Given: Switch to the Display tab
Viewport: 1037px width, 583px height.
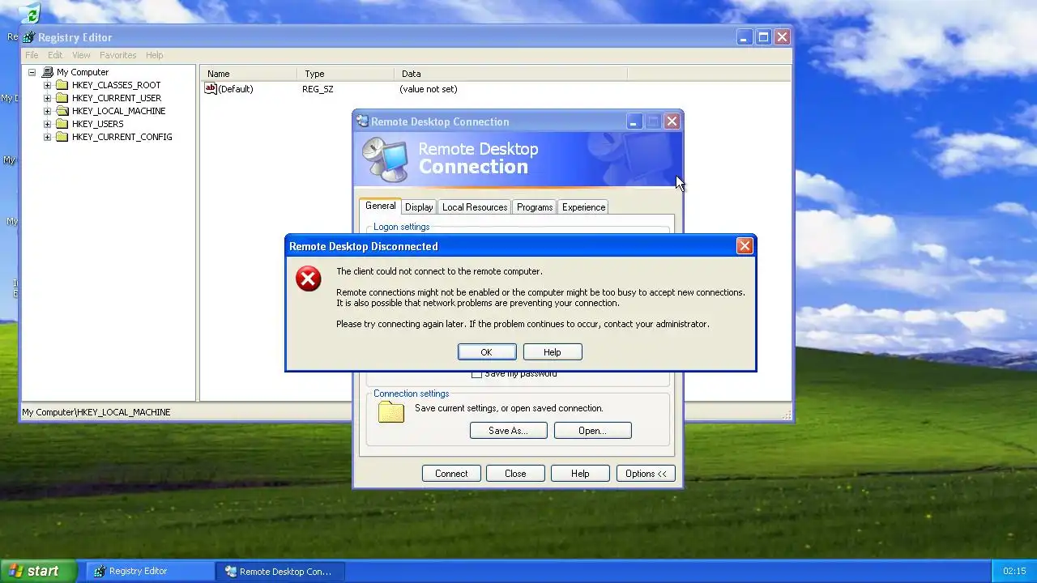Looking at the screenshot, I should point(419,207).
